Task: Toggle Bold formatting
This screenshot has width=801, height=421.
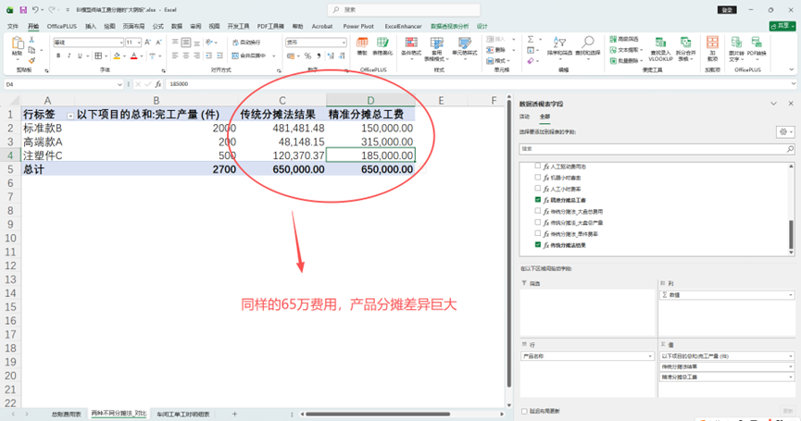Action: (58, 56)
